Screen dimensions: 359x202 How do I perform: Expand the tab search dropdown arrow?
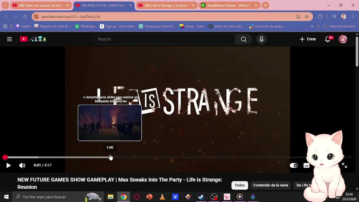pos(5,5)
